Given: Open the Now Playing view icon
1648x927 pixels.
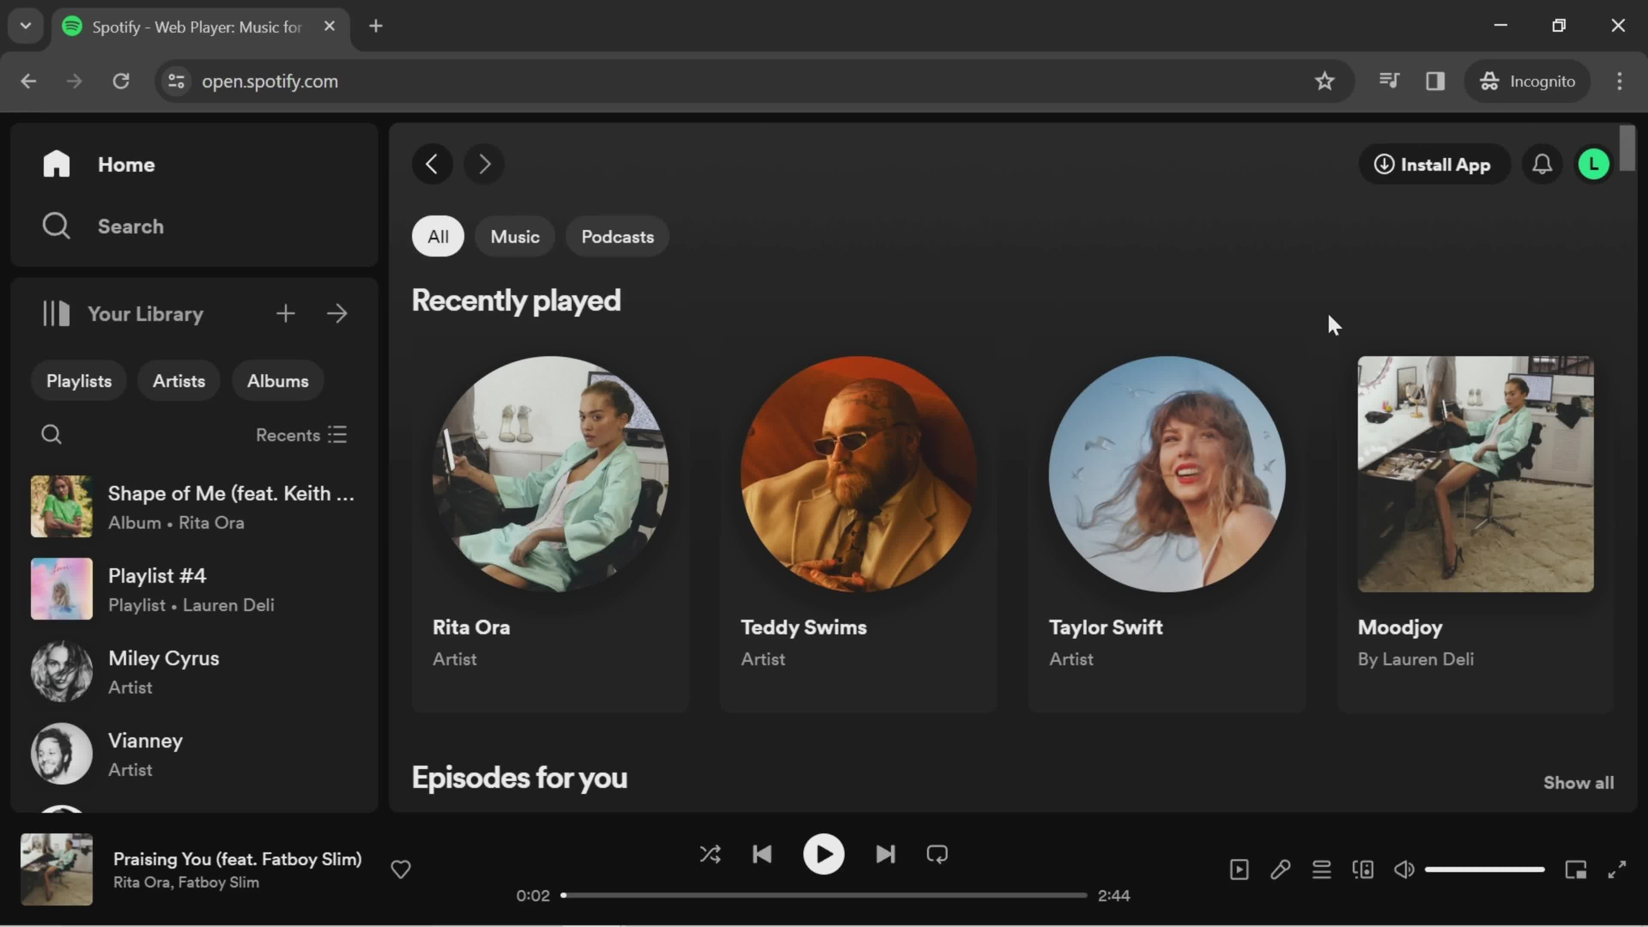Looking at the screenshot, I should (x=1239, y=869).
